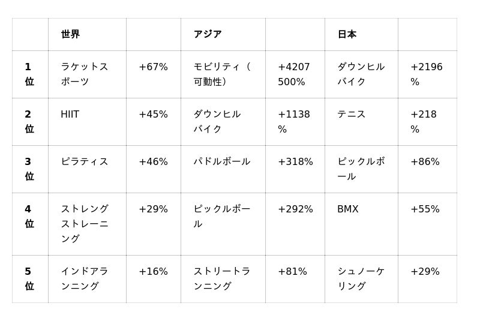This screenshot has width=480, height=321.
Task: Click the 日本 column header
Action: click(347, 35)
